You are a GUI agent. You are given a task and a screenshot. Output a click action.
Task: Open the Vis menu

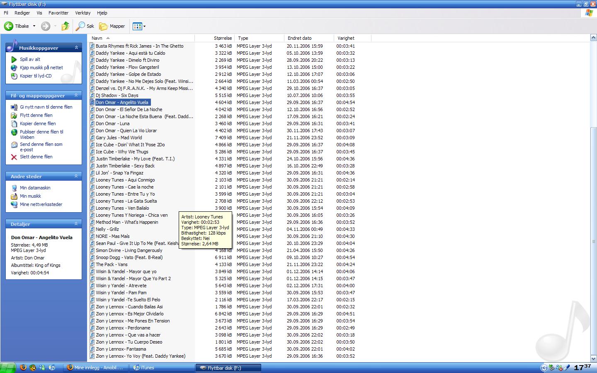(39, 13)
